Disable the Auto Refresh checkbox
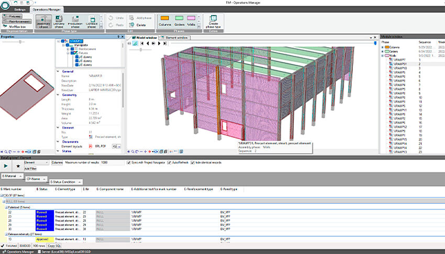Viewport: 445px width, 254px height. tap(169, 163)
